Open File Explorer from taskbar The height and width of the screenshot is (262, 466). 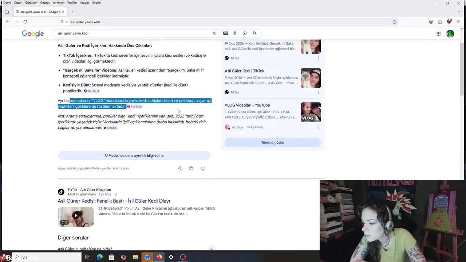click(x=135, y=257)
